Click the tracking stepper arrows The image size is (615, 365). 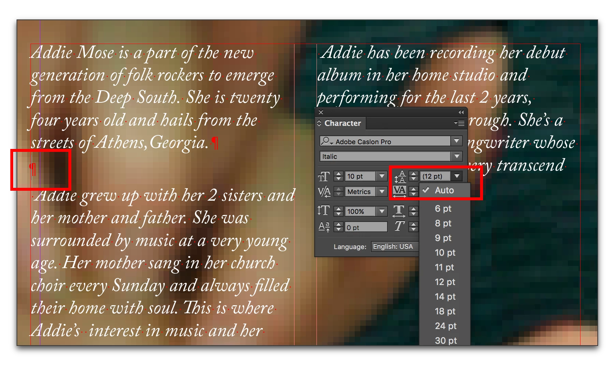[x=414, y=191]
